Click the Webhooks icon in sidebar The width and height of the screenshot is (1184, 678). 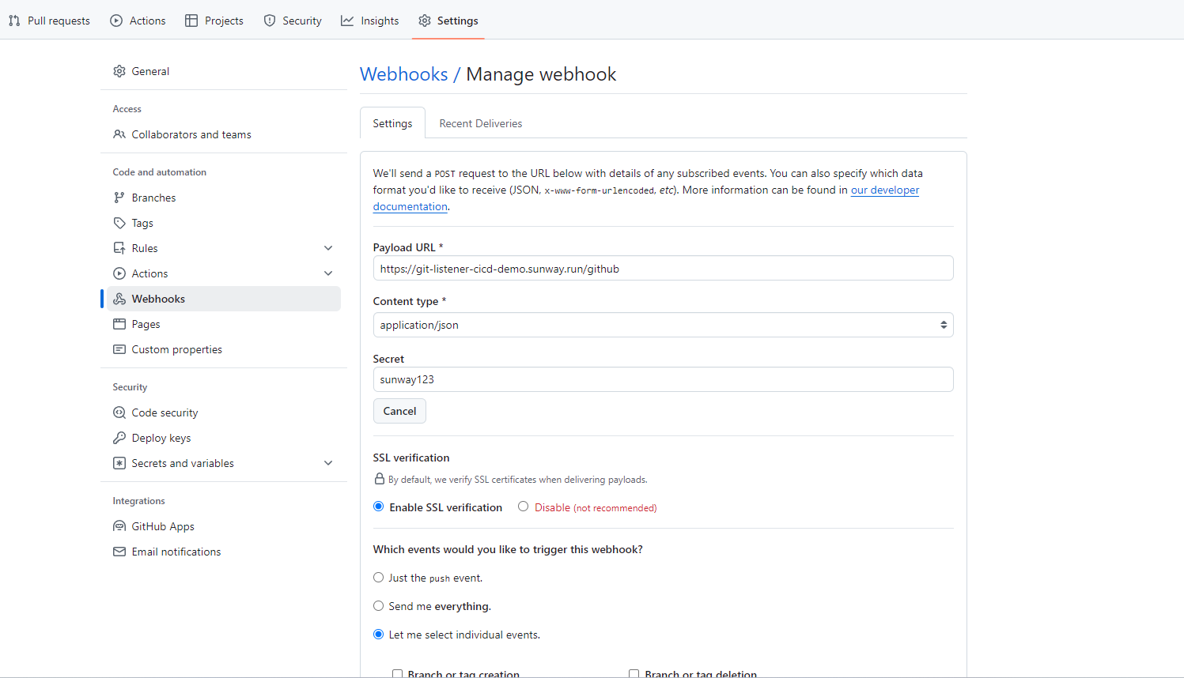point(119,299)
